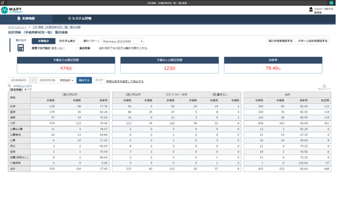Viewport: 338px width, 206px height.
Task: Switch to カスタム集計 mode
Action: click(x=67, y=41)
